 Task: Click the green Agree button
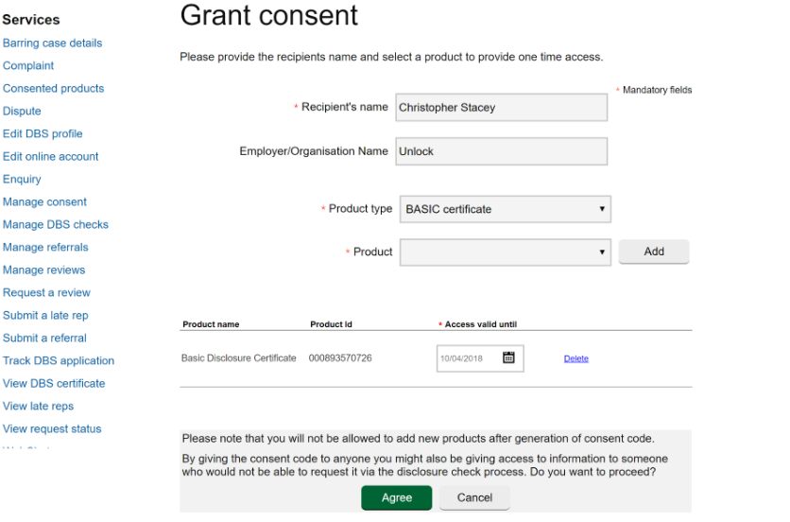click(x=397, y=497)
